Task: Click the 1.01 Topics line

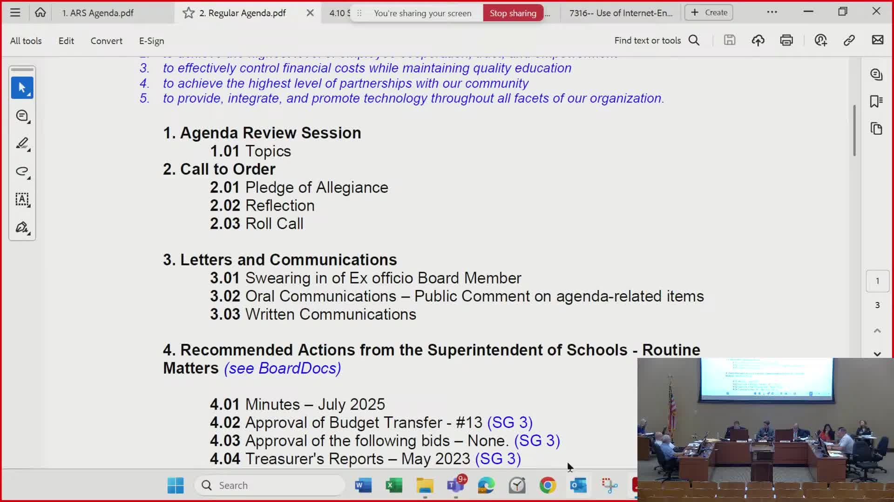Action: click(x=251, y=151)
